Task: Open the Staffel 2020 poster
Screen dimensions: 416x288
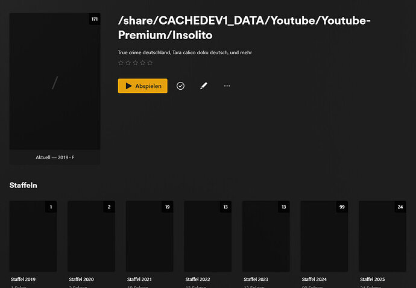Action: (x=91, y=236)
